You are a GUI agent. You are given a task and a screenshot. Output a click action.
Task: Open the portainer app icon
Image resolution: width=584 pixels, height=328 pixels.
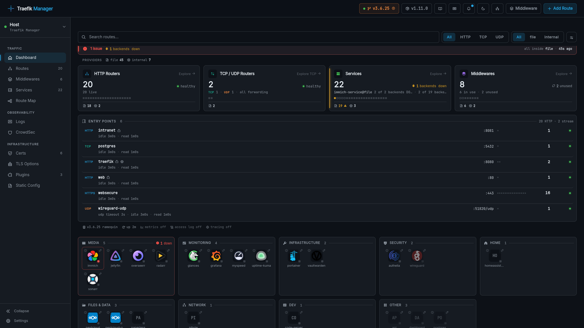click(x=294, y=256)
